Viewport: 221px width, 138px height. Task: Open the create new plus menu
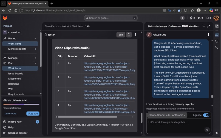click(x=182, y=18)
